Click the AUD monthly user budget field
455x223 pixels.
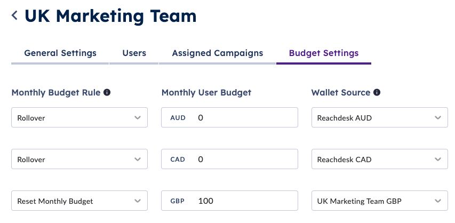pyautogui.click(x=229, y=117)
